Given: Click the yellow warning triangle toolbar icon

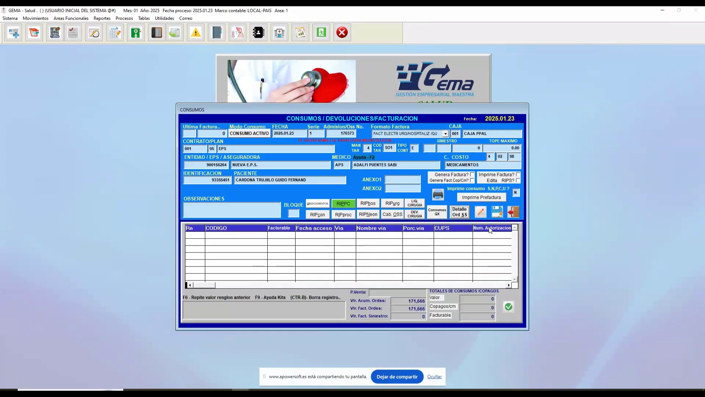Looking at the screenshot, I should [x=196, y=33].
